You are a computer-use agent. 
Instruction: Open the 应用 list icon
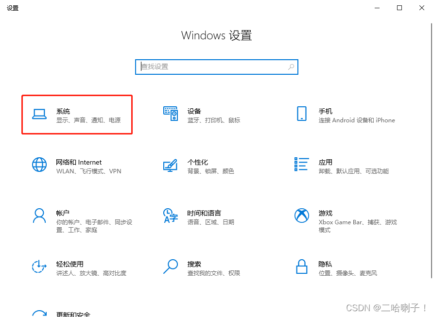[x=302, y=164]
